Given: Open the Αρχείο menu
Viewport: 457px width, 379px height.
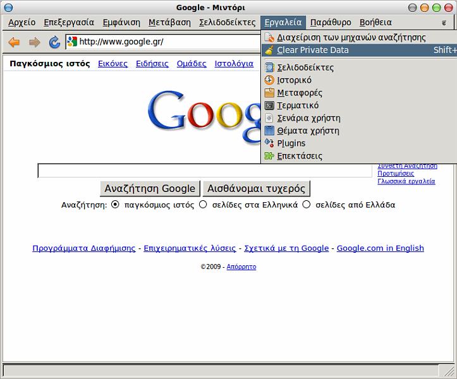Looking at the screenshot, I should click(x=22, y=23).
